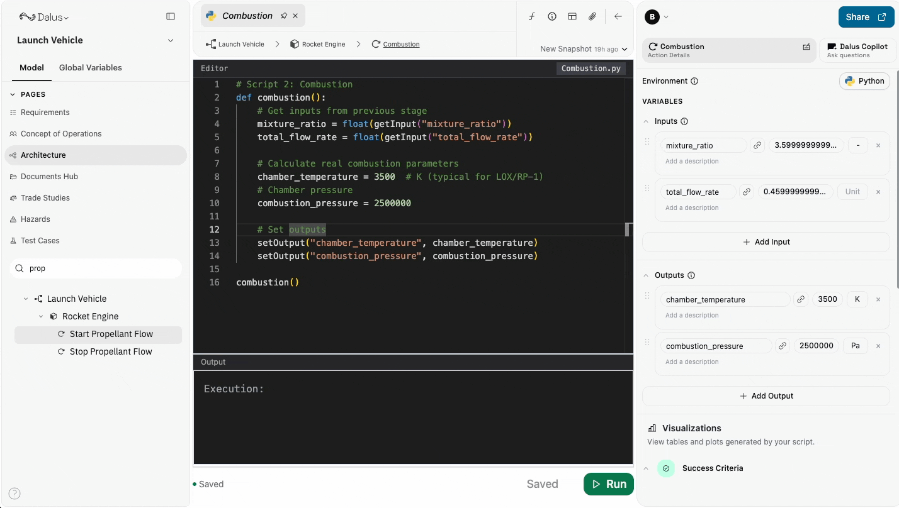The width and height of the screenshot is (899, 508).
Task: Click the Visualizations chart icon
Action: pyautogui.click(x=652, y=428)
